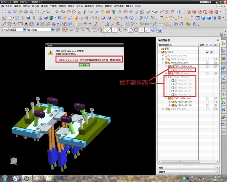Image resolution: width=227 pixels, height=182 pixels.
Task: Expand the 相依性 dependencies section
Action: click(217, 172)
